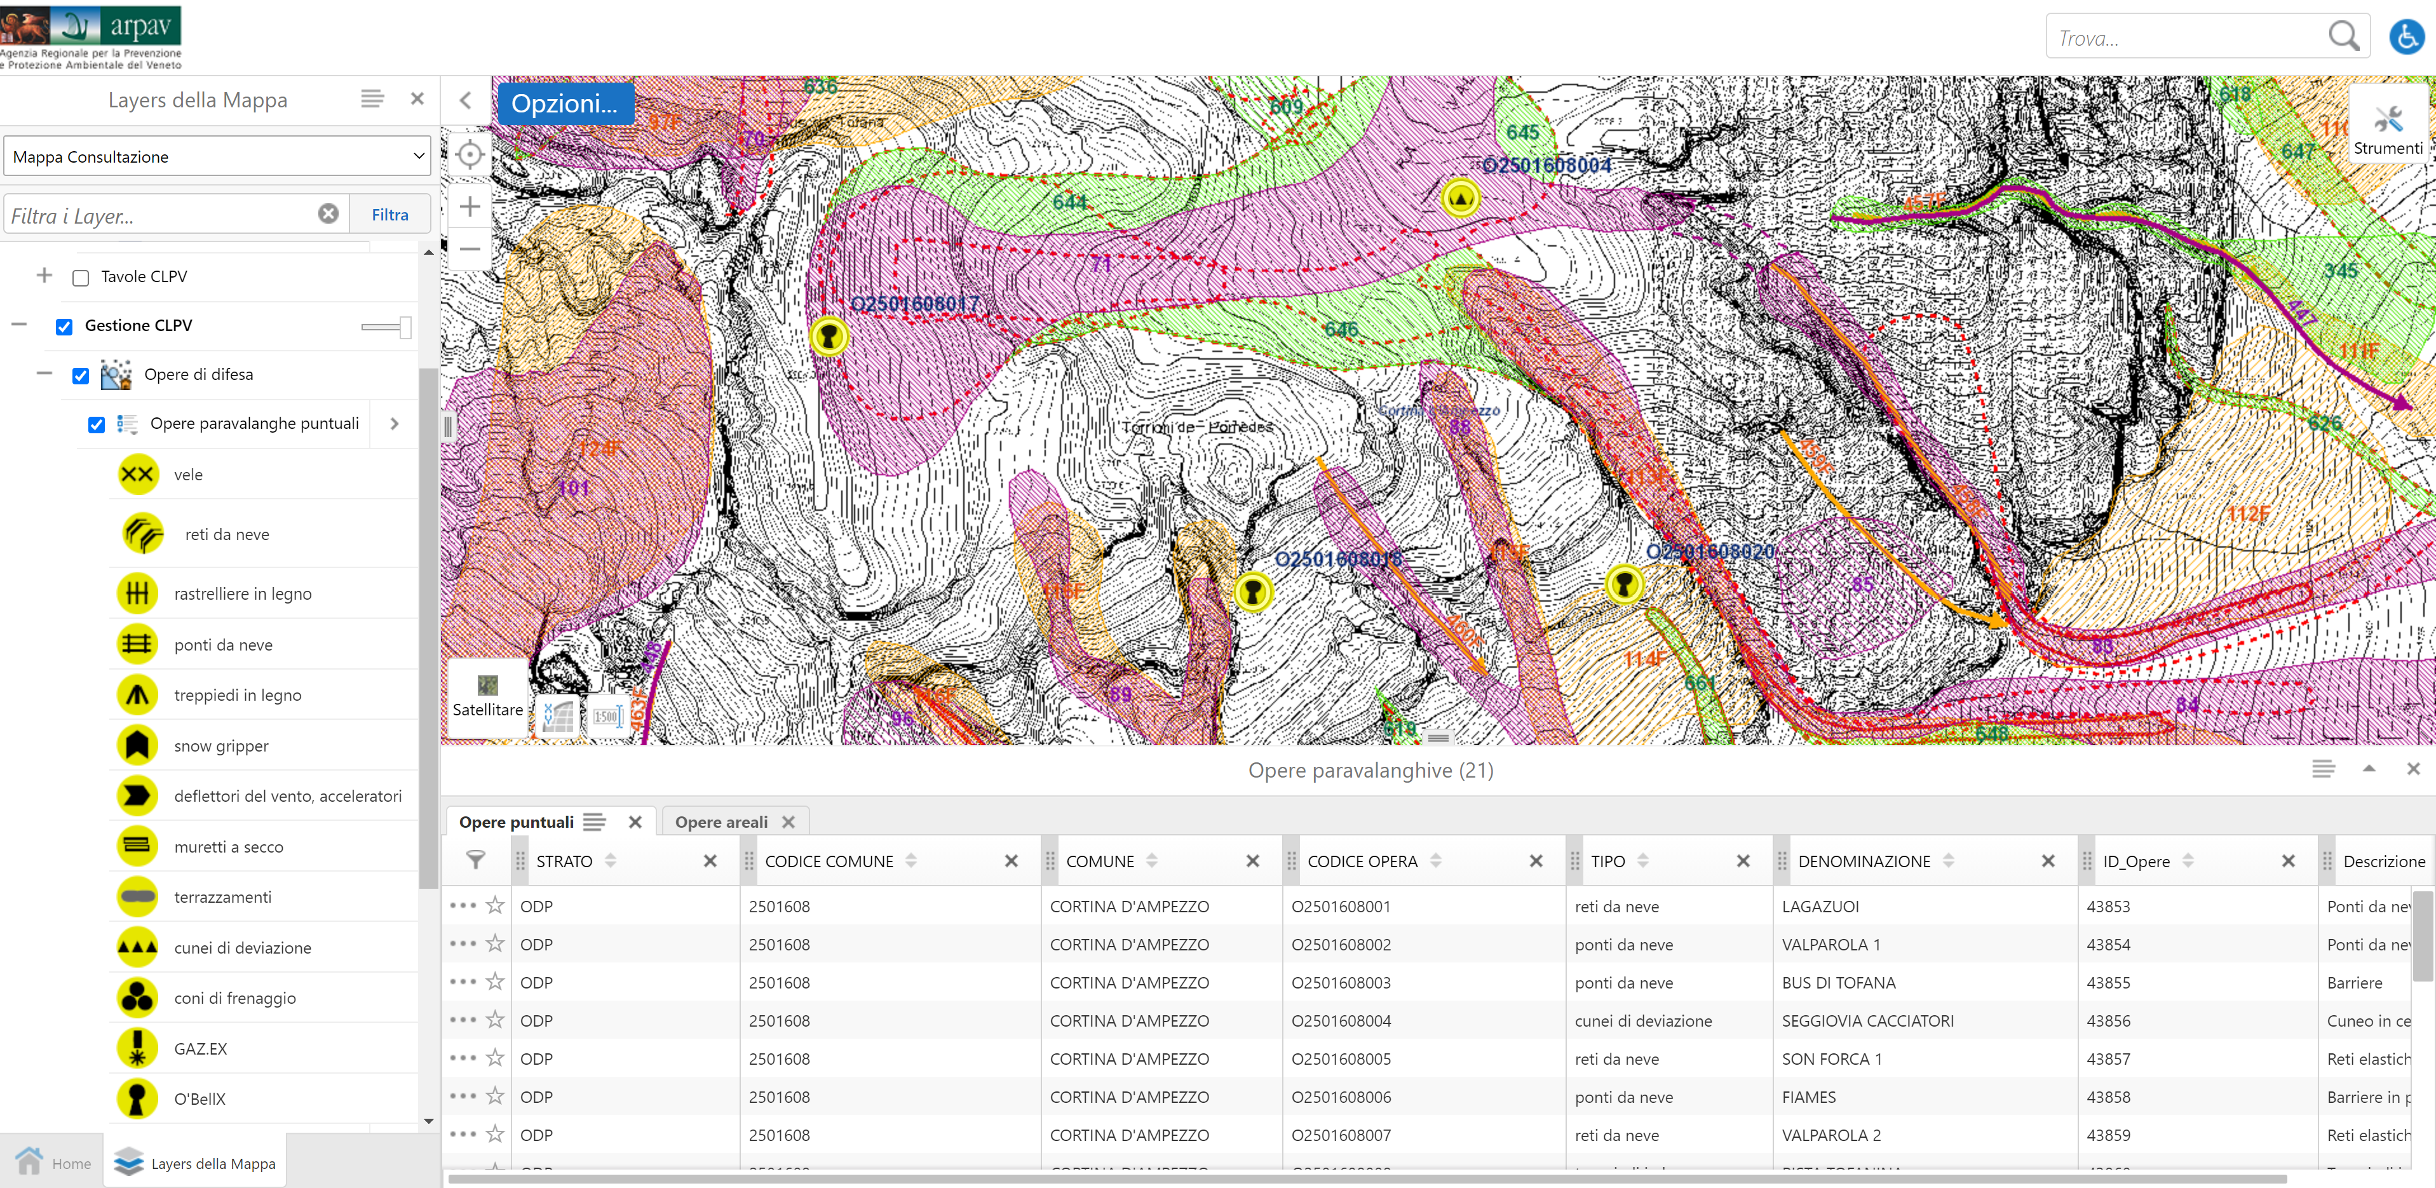Screen dimensions: 2436x1188
Task: Open the 1:500 scale input widget
Action: click(607, 716)
